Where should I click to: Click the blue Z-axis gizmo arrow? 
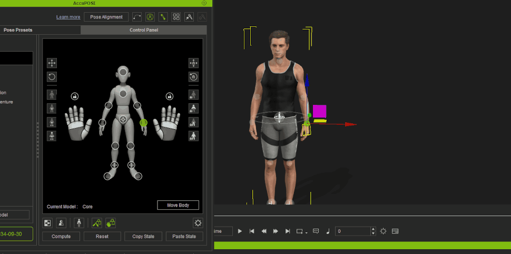[307, 79]
